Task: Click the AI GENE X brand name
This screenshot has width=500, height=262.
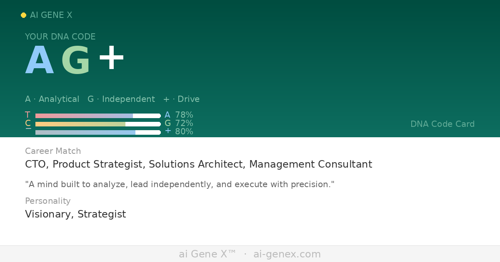Action: pos(51,15)
